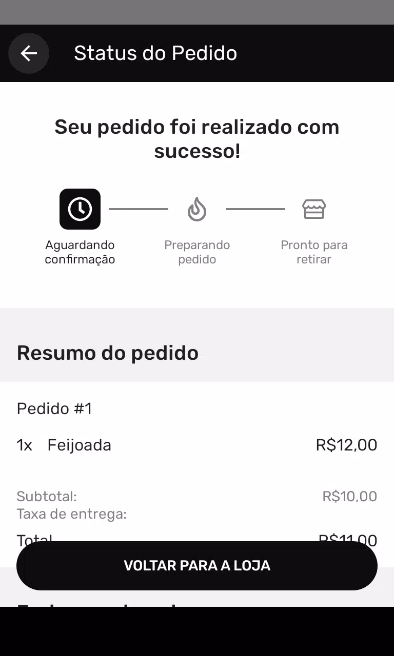Screen dimensions: 394x656
Task: Click the Feijoada item name
Action: point(80,445)
